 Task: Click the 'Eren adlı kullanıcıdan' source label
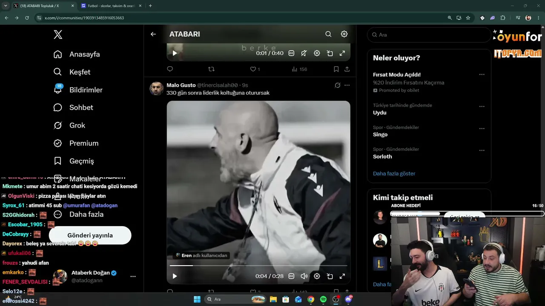click(x=201, y=255)
